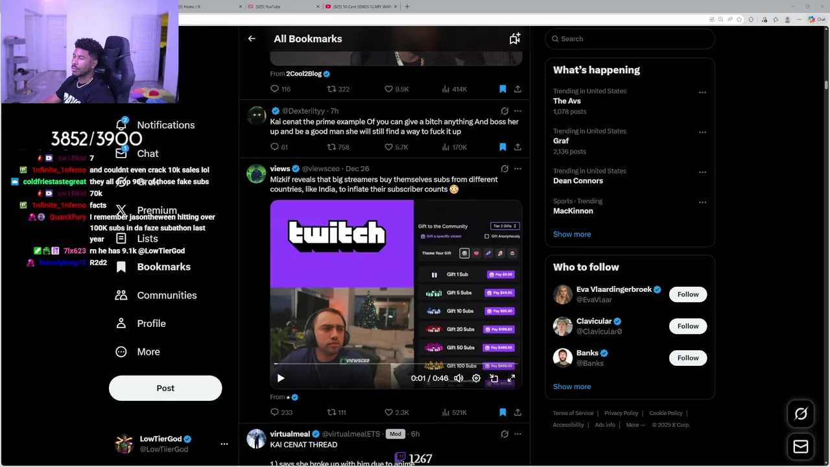
Task: Open Grok actions icon on the views post
Action: [x=504, y=169]
